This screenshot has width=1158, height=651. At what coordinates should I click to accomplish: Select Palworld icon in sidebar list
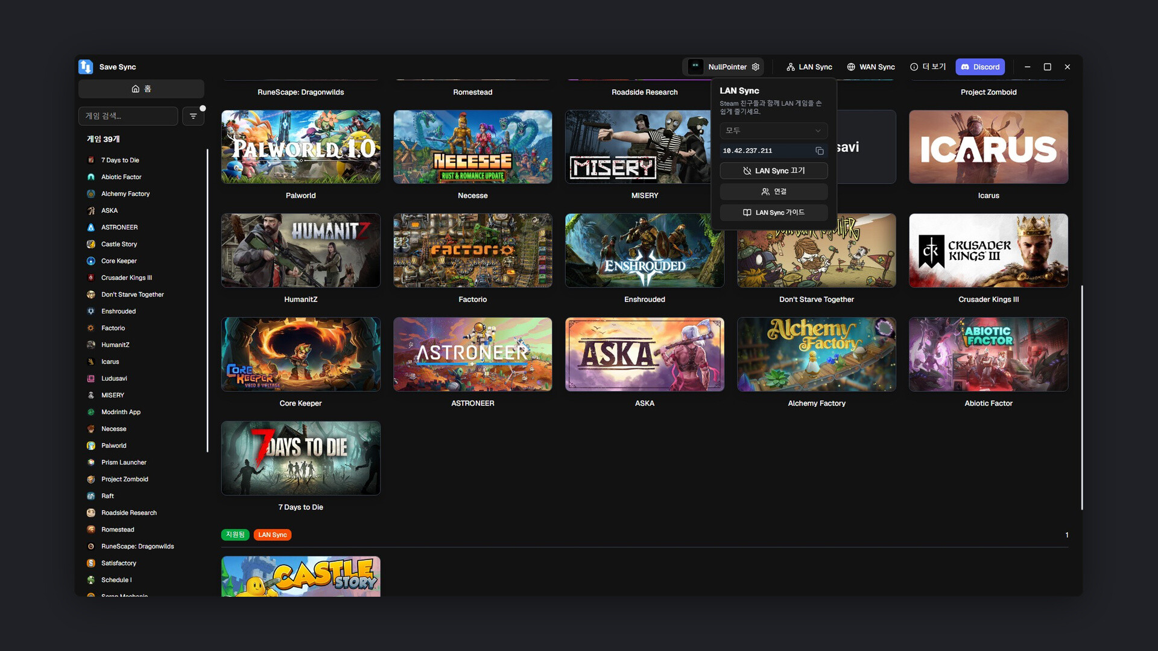(91, 445)
